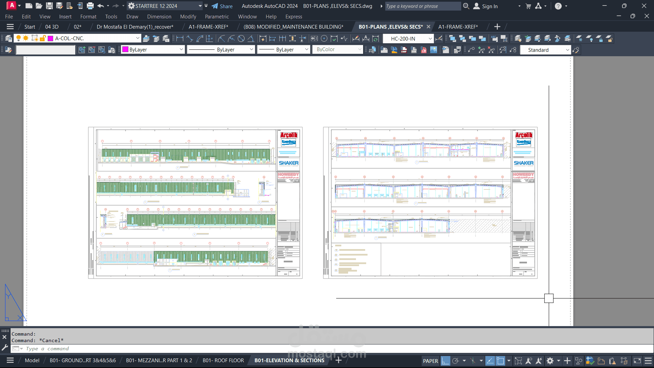Screen dimensions: 654x368
Task: Click the Plot printer icon
Action: coord(90,6)
